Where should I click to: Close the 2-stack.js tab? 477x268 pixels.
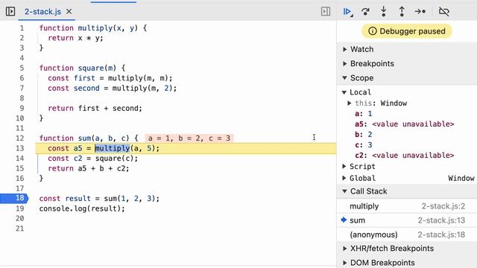(69, 12)
